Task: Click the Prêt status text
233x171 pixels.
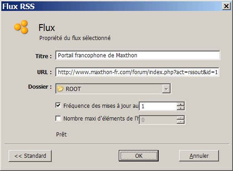Action: tap(61, 134)
